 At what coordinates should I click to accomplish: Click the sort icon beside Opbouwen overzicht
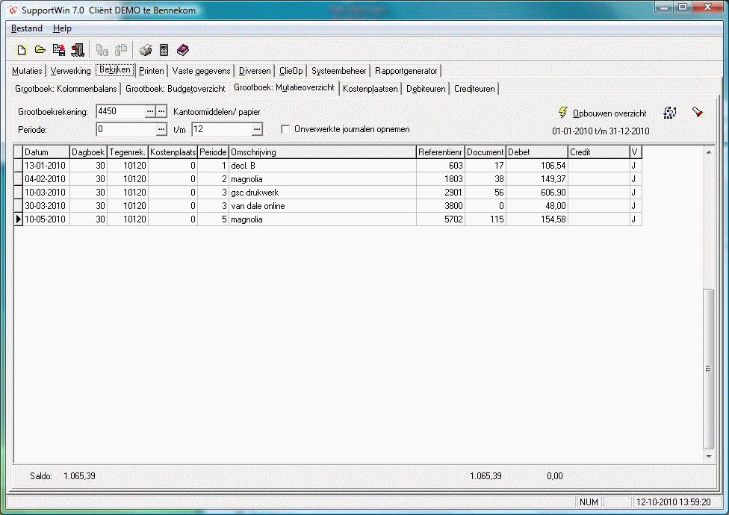coord(670,113)
